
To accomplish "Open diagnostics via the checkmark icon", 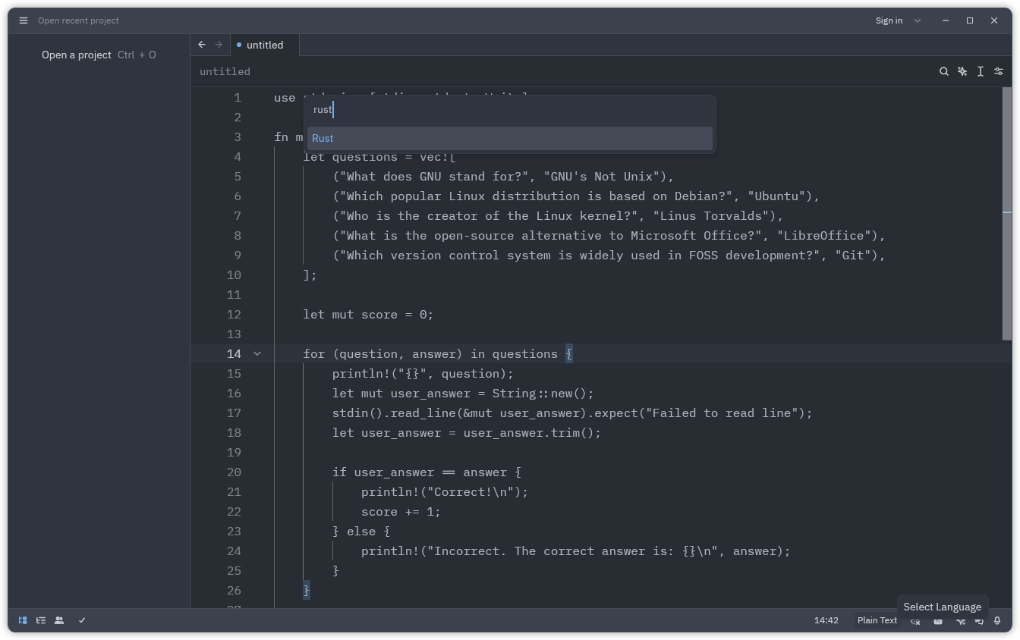I will [x=82, y=620].
